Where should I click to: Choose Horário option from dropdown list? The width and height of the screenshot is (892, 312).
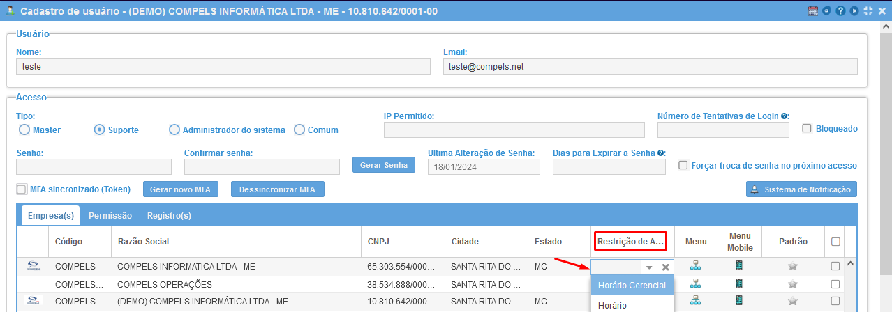632,304
